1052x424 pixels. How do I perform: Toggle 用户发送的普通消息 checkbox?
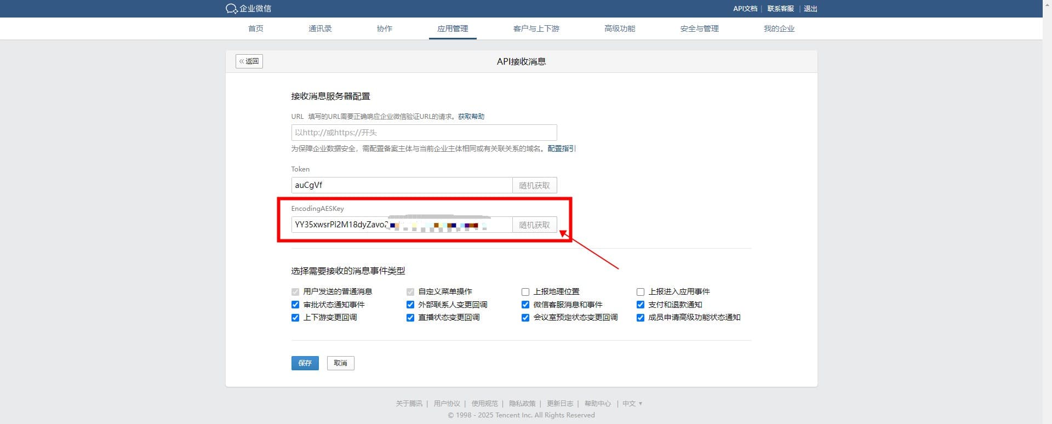coord(295,292)
